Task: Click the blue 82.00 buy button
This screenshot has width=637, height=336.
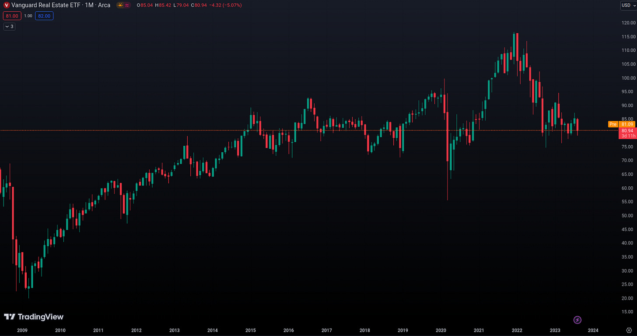Action: 44,16
